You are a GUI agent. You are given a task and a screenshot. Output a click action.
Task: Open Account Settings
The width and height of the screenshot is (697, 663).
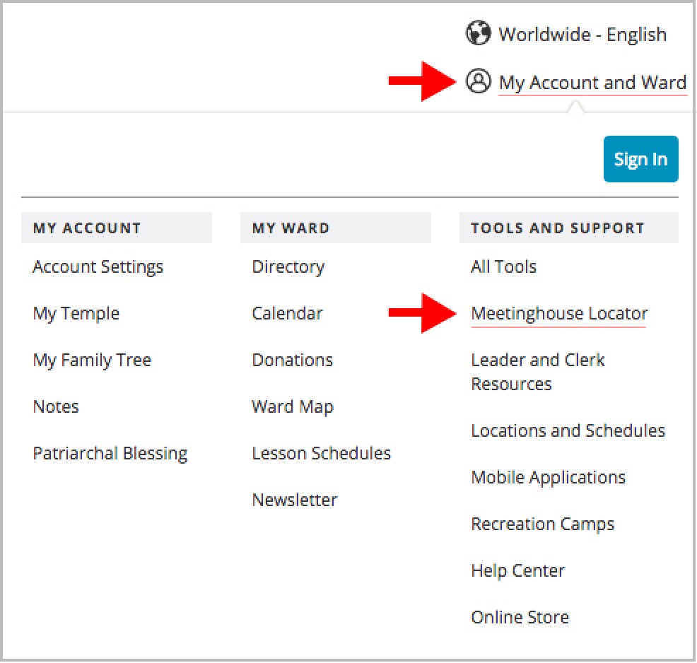(x=98, y=266)
